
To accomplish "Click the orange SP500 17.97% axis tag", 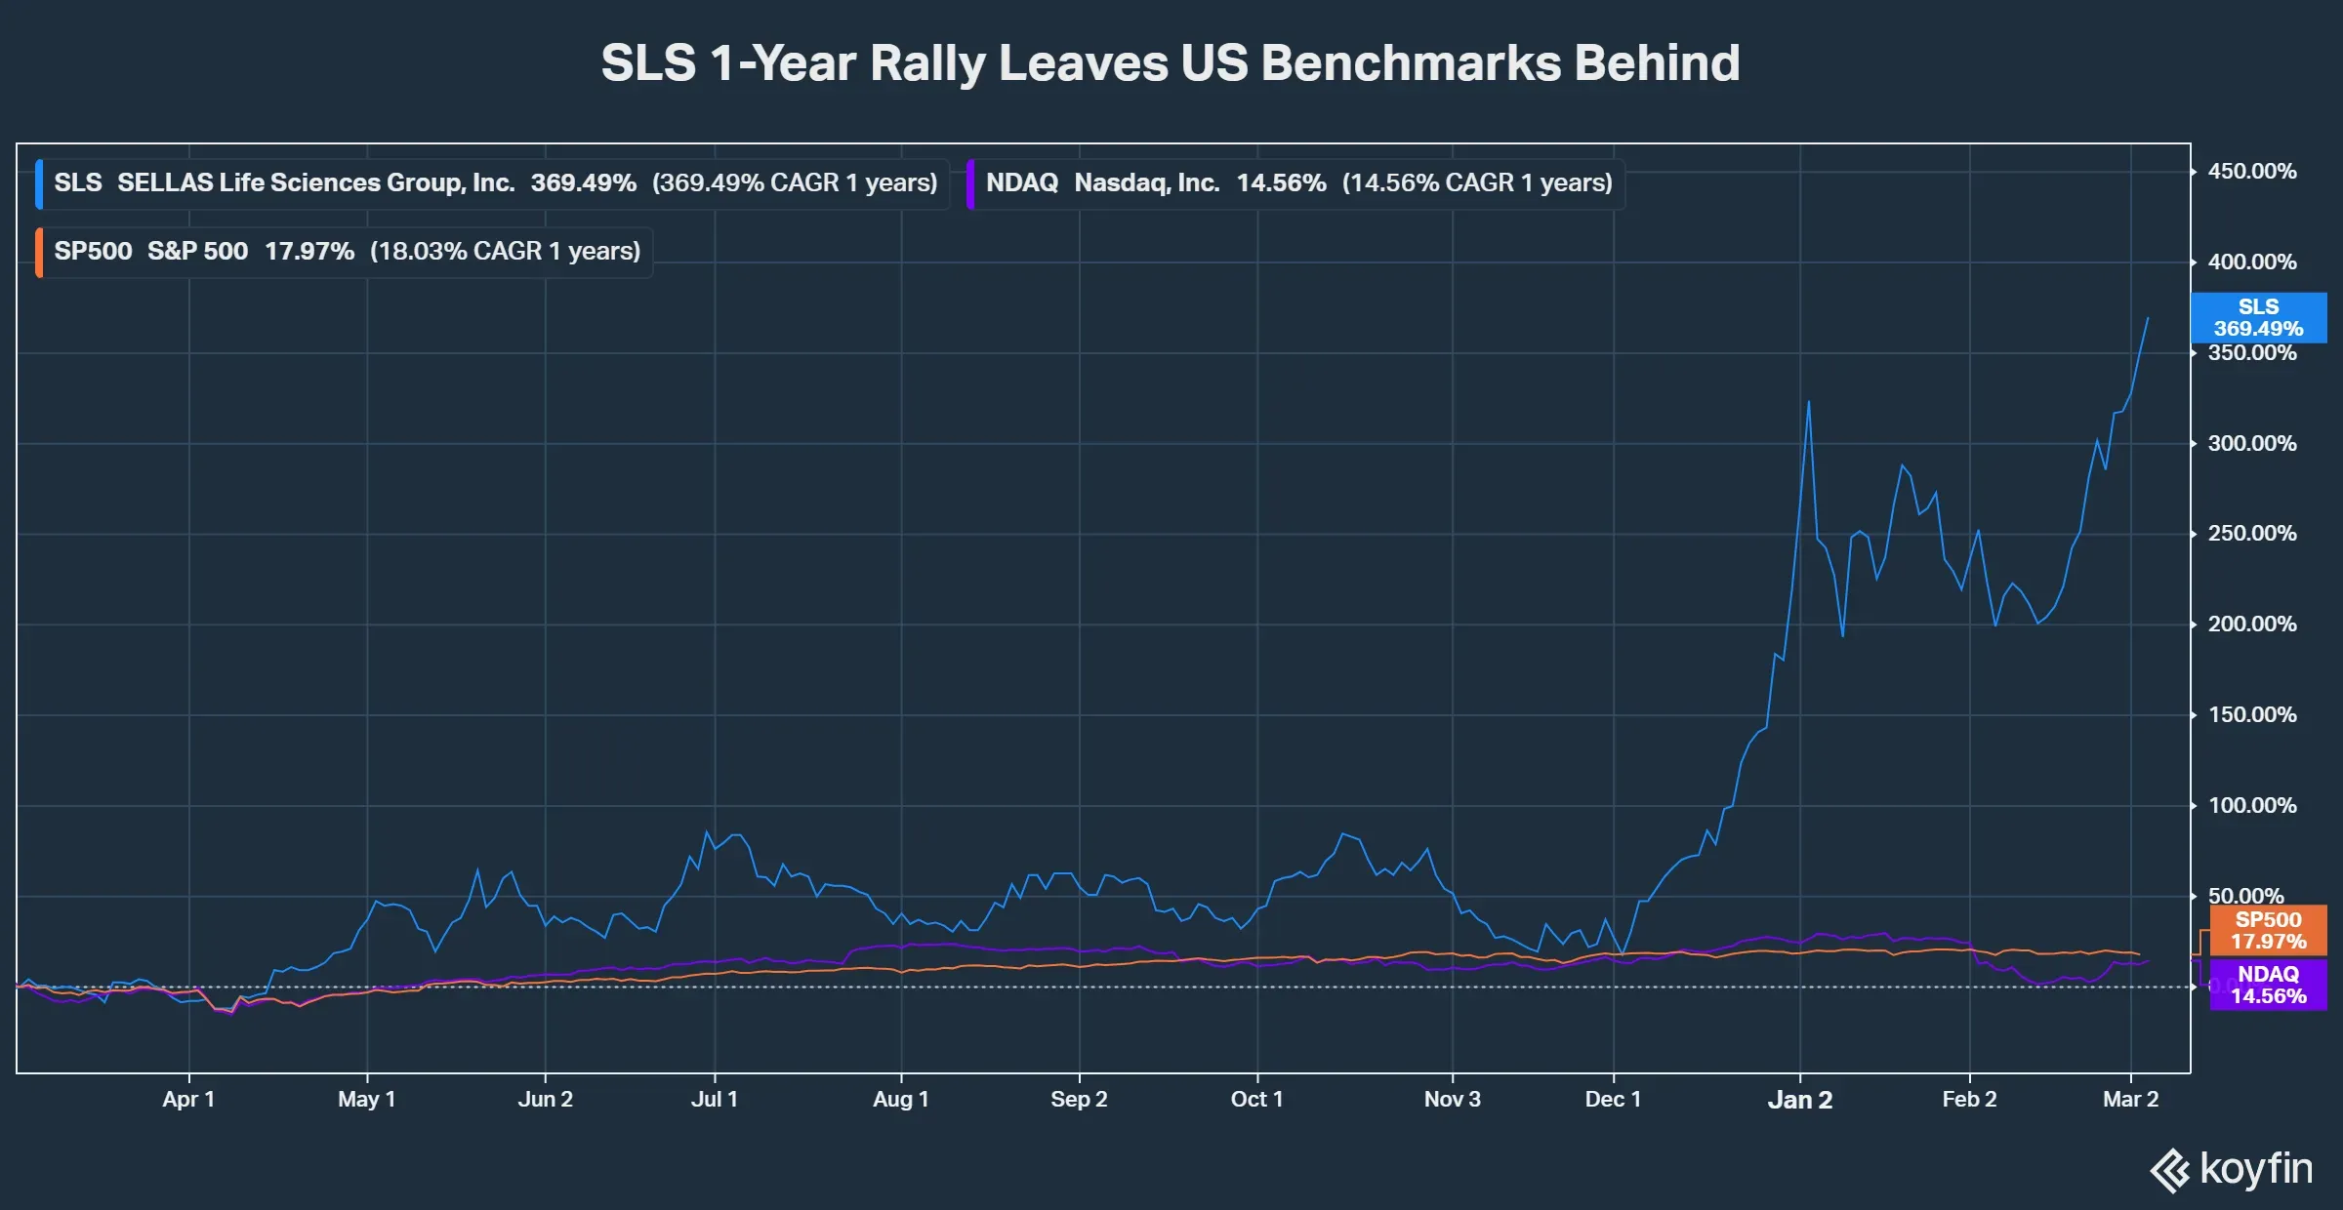I will [2268, 931].
